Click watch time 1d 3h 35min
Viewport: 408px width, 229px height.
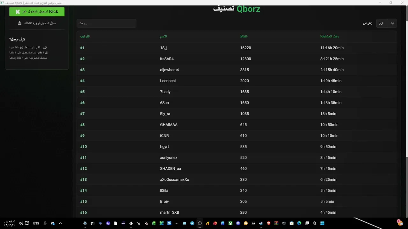(x=331, y=103)
